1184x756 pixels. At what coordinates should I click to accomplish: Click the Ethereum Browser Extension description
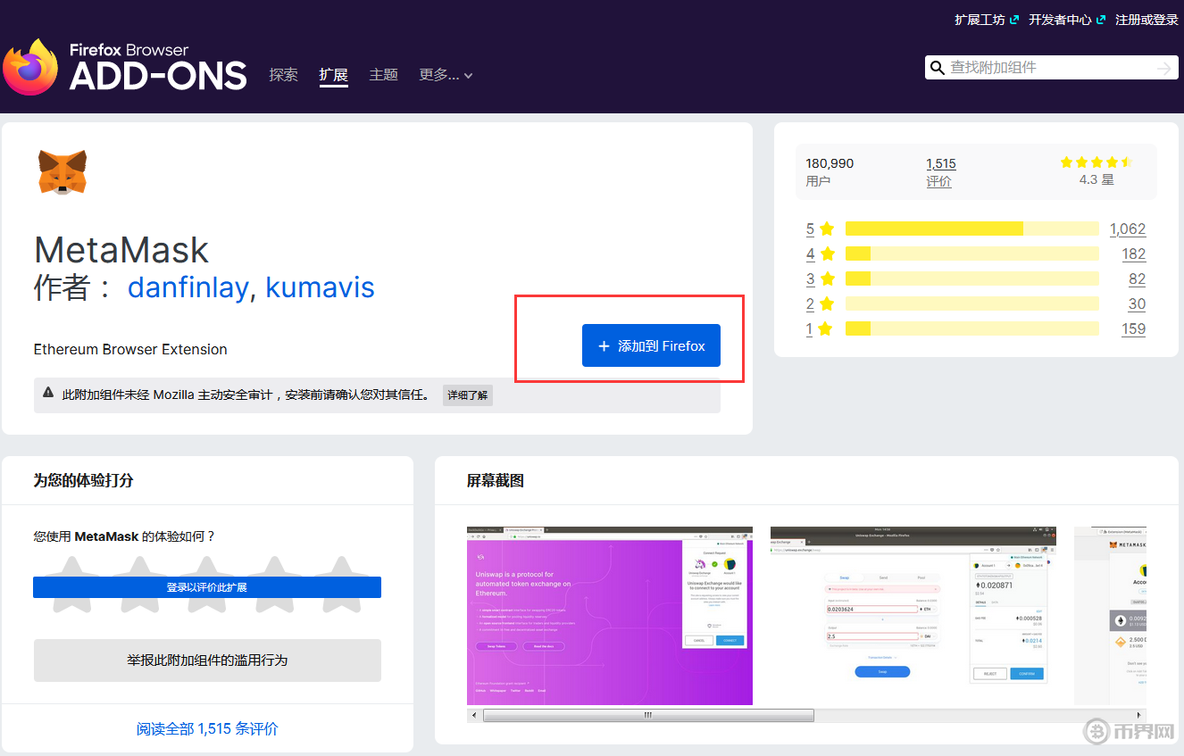pos(130,350)
